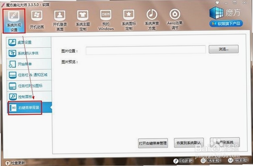
Task: Click the 浏览... browse button
Action: coord(224,49)
